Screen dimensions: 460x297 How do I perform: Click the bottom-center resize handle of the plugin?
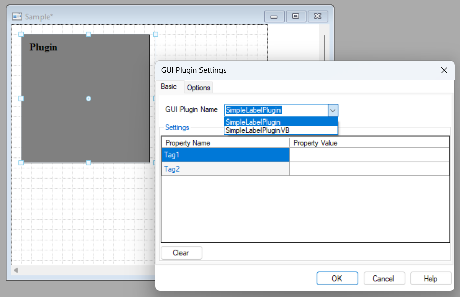[88, 162]
